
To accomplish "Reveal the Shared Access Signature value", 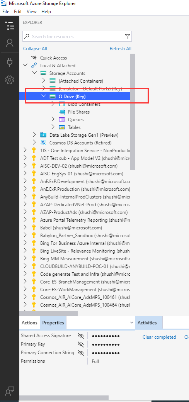I will coord(81,336).
